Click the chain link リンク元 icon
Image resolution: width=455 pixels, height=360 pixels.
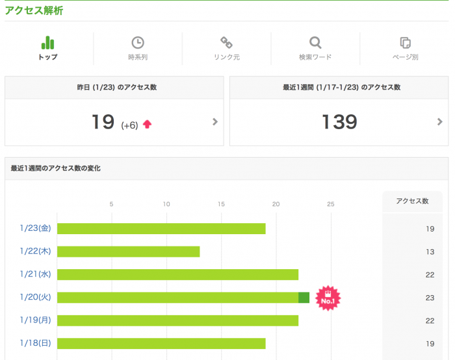pos(226,43)
